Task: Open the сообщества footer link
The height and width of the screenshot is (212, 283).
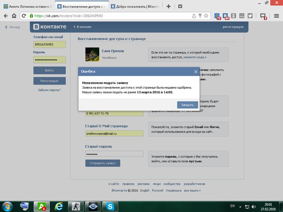Action: tap(172, 184)
